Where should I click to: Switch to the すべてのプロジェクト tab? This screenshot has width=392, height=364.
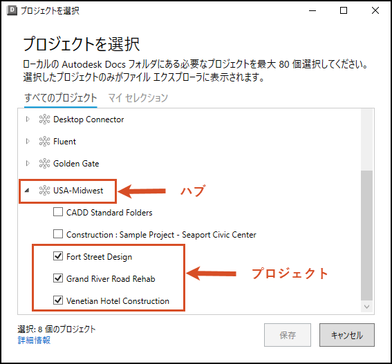point(61,97)
